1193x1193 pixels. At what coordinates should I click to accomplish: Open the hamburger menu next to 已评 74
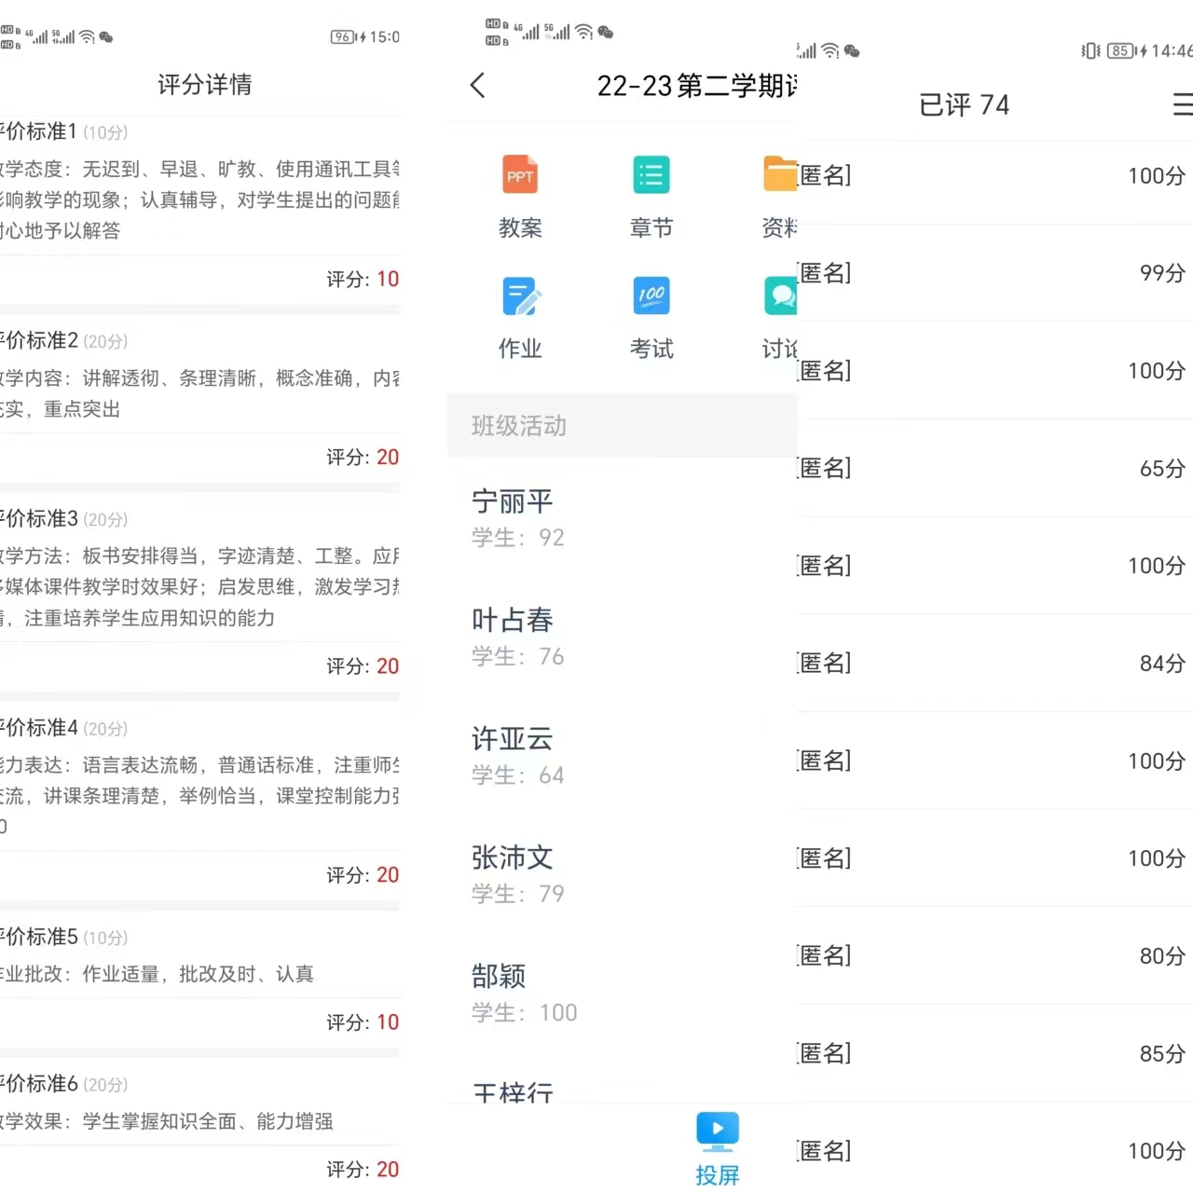coord(1182,104)
